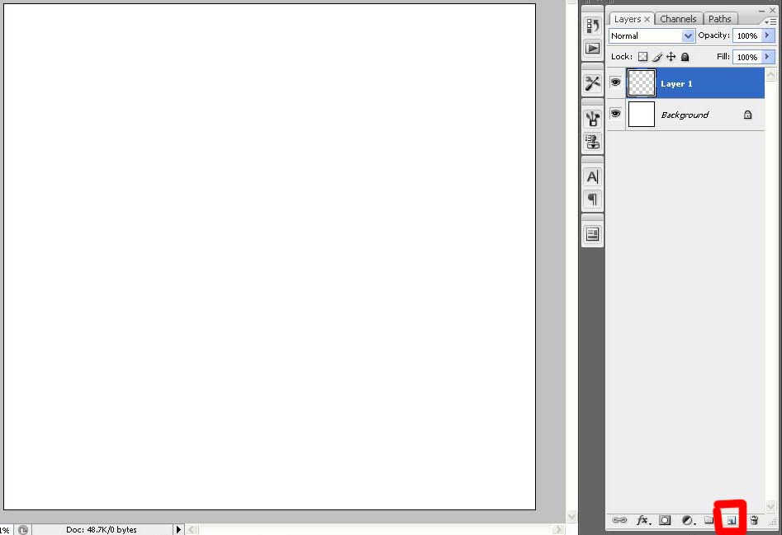Open the Character panel
Viewport: 782px width, 535px height.
[x=592, y=176]
